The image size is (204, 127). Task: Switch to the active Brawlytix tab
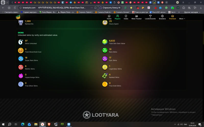(x=154, y=2)
